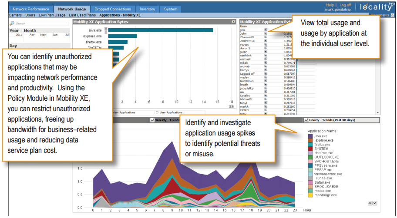This screenshot has width=397, height=218.
Task: Select year 2011 in filter
Action: coord(19,35)
